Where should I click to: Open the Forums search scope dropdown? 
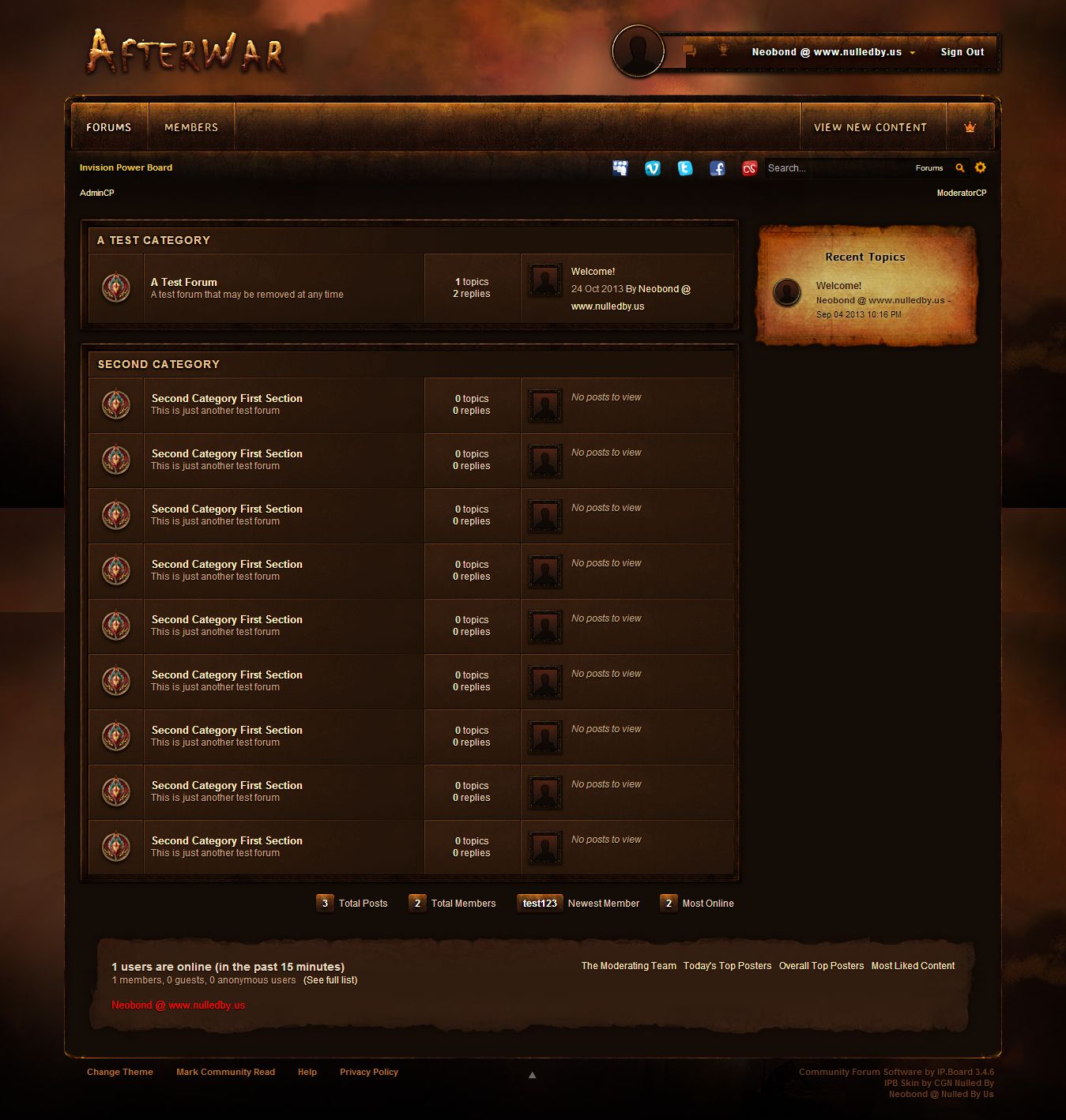929,168
